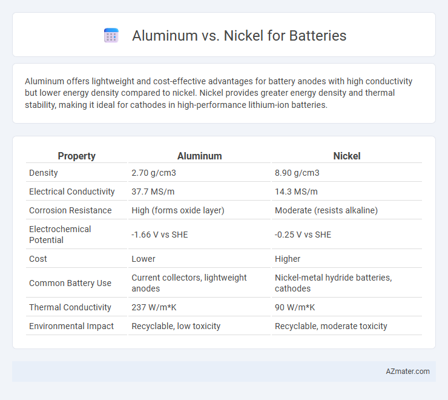Click the 'Density' row label

point(44,173)
